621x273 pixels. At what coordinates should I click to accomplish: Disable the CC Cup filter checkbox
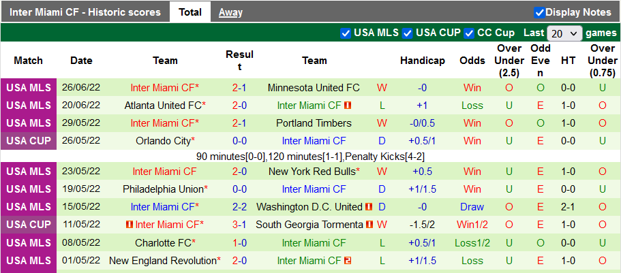[x=469, y=33]
